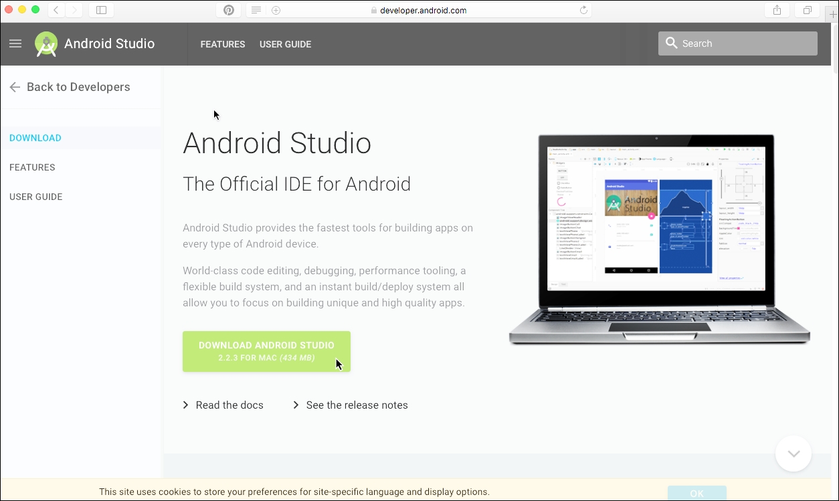Open the Safari share menu

[x=777, y=10]
